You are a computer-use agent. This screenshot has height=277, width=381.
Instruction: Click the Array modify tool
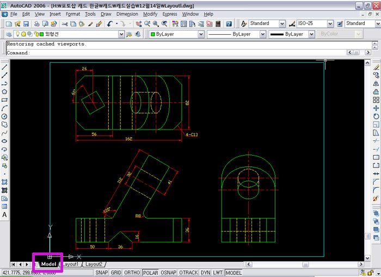(x=376, y=100)
